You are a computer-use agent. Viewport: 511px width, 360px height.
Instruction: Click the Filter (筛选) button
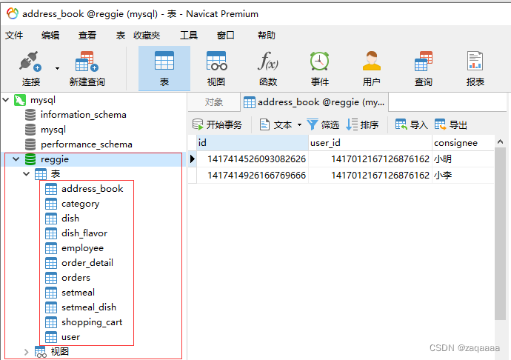(x=323, y=124)
